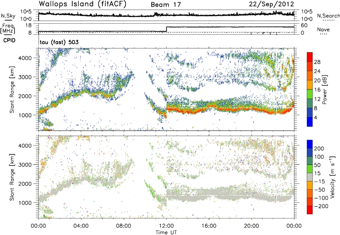Click the '4' tick on the power colorbar
This screenshot has height=235, width=340.
tap(315, 117)
